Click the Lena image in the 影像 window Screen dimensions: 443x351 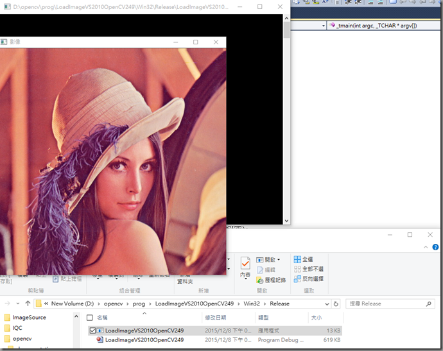click(113, 161)
